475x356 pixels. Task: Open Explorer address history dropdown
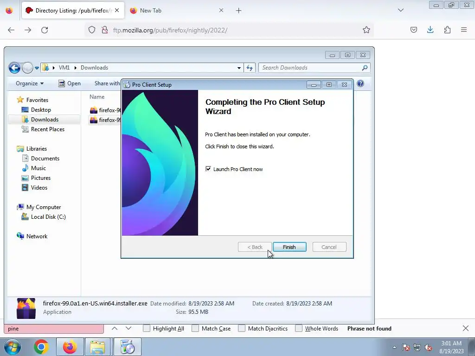click(x=239, y=68)
